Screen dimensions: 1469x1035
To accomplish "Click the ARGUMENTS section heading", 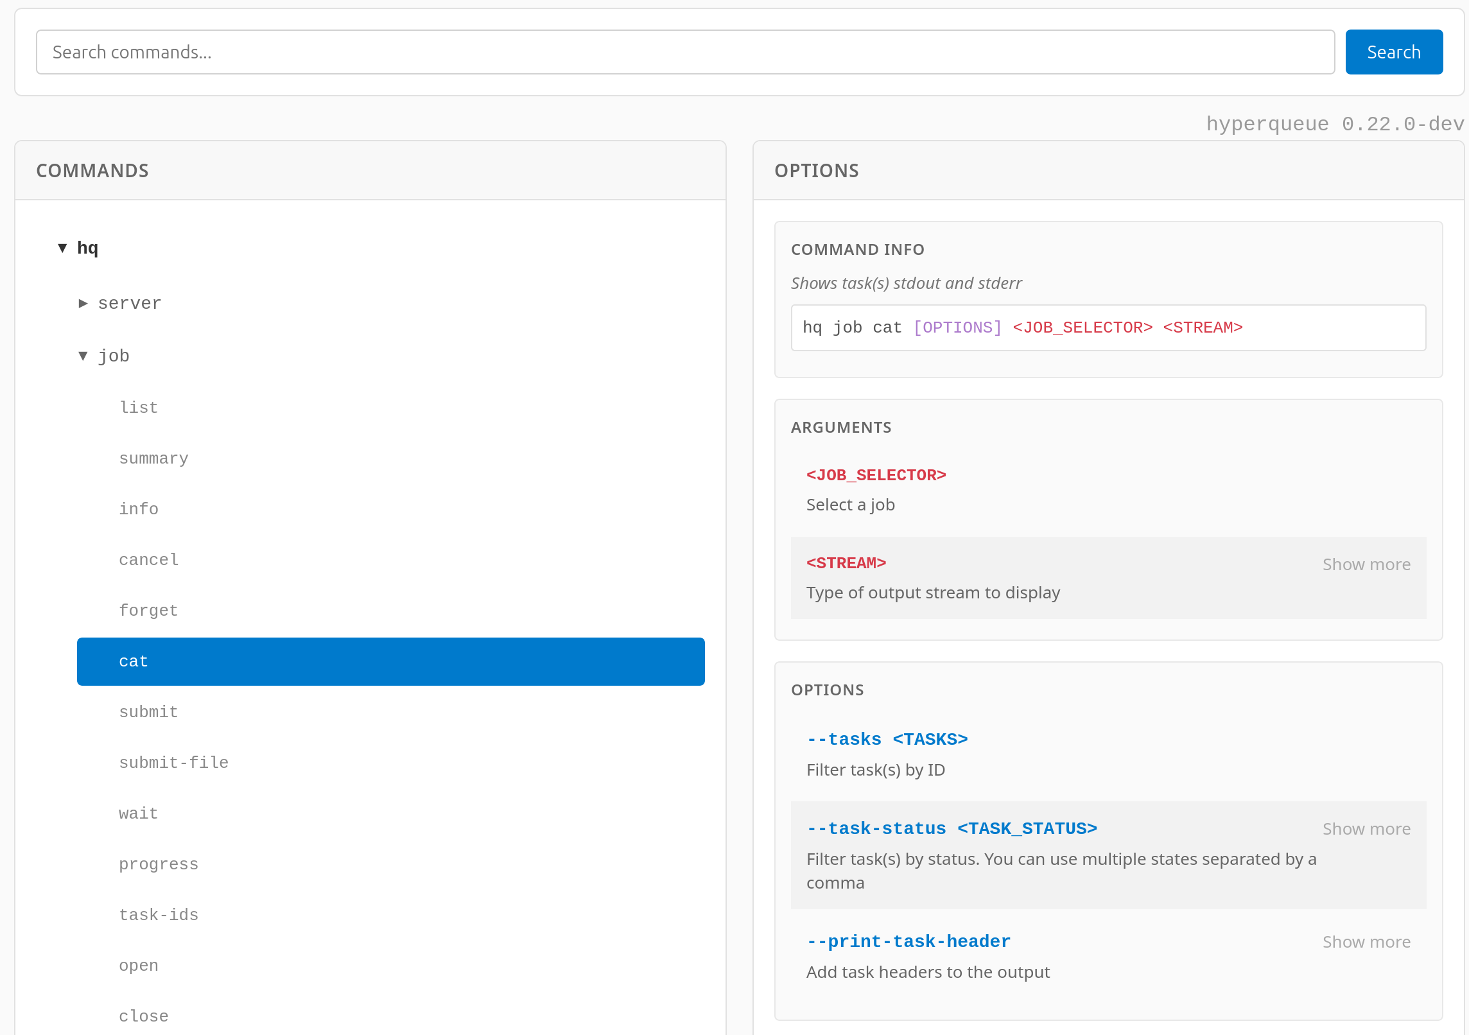I will click(841, 428).
